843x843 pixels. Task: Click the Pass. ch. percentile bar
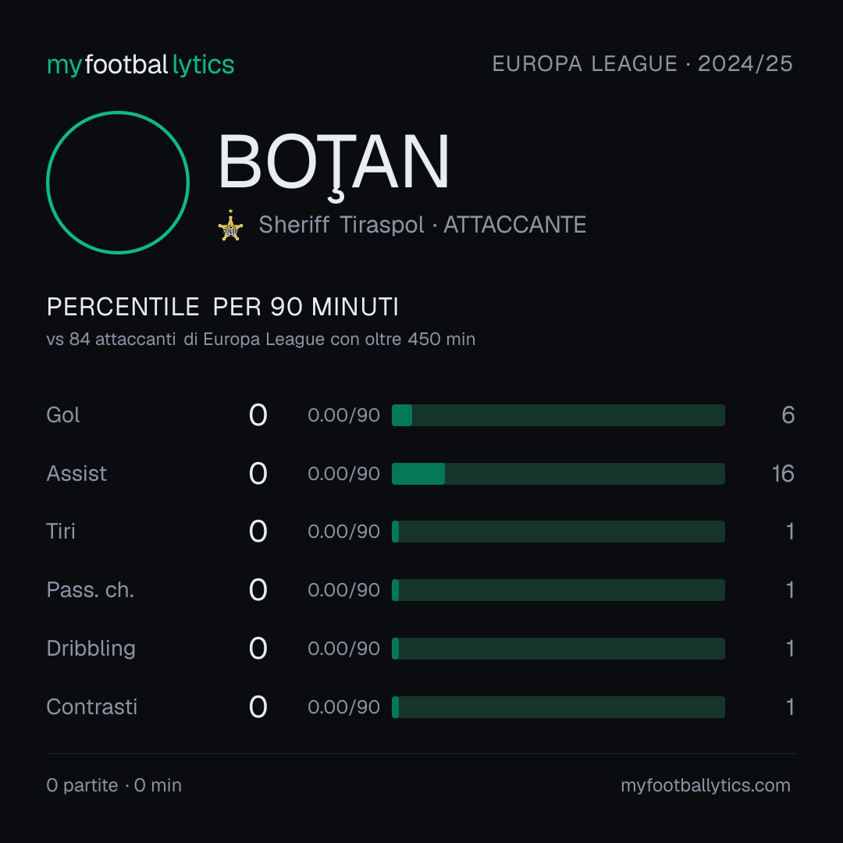pyautogui.click(x=558, y=590)
